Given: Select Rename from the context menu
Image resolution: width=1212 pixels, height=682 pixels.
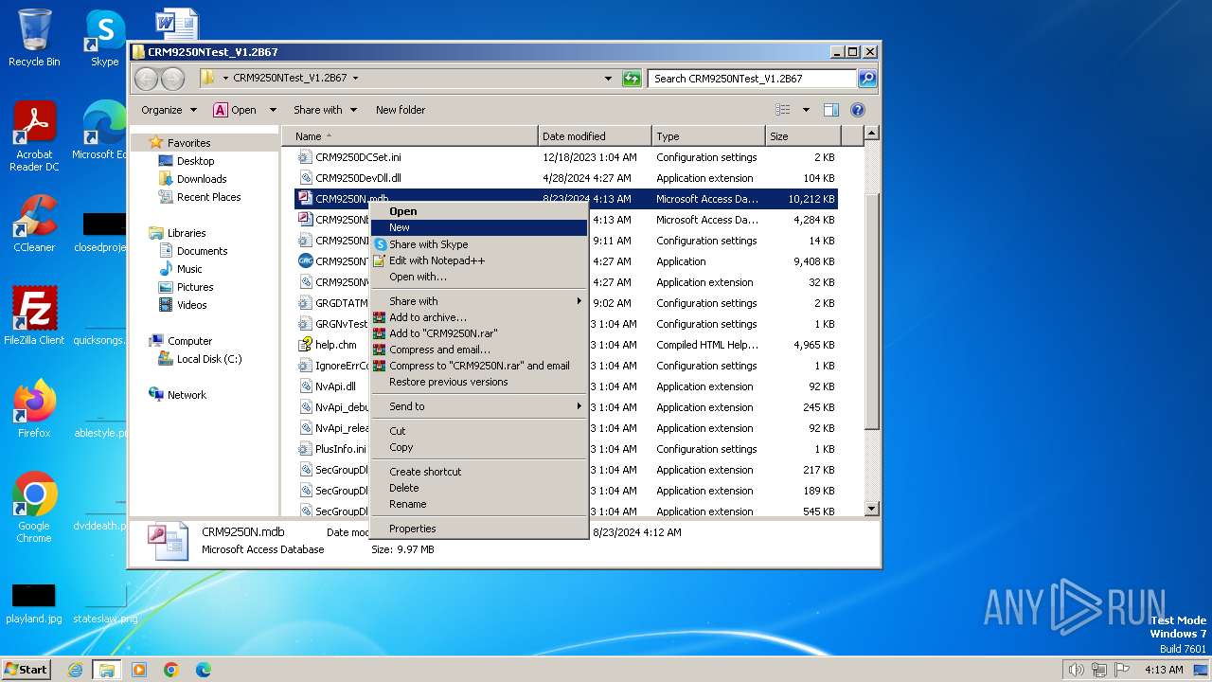Looking at the screenshot, I should point(479,504).
